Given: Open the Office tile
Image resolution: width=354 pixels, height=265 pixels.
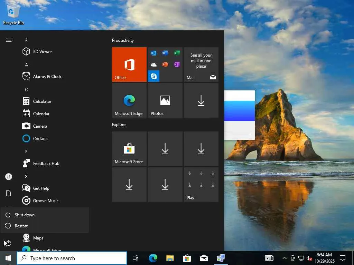Looking at the screenshot, I should (129, 65).
